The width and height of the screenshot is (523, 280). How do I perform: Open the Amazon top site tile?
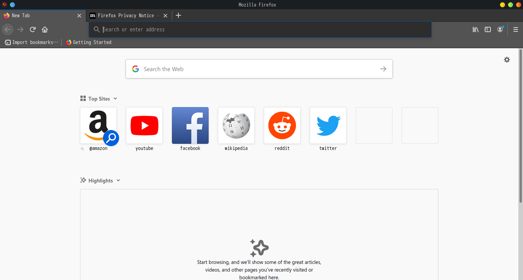pos(98,125)
